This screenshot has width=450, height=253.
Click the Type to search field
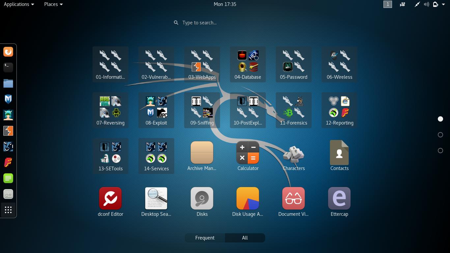click(225, 23)
